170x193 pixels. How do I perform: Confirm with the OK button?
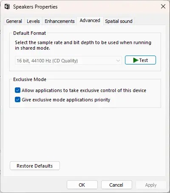82,185
